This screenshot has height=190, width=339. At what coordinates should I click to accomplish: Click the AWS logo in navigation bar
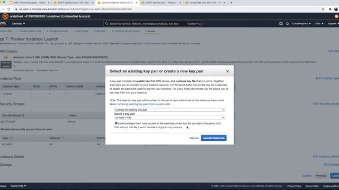coord(3,23)
